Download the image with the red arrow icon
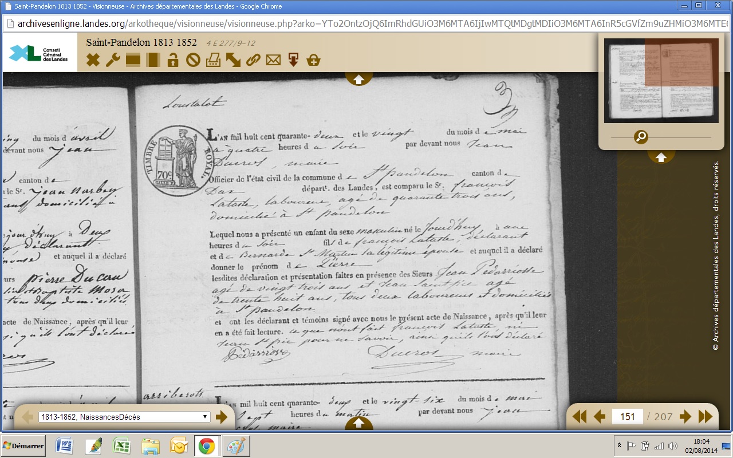This screenshot has width=733, height=458. (x=293, y=60)
